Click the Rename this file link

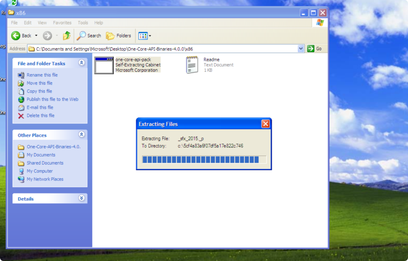(x=42, y=75)
